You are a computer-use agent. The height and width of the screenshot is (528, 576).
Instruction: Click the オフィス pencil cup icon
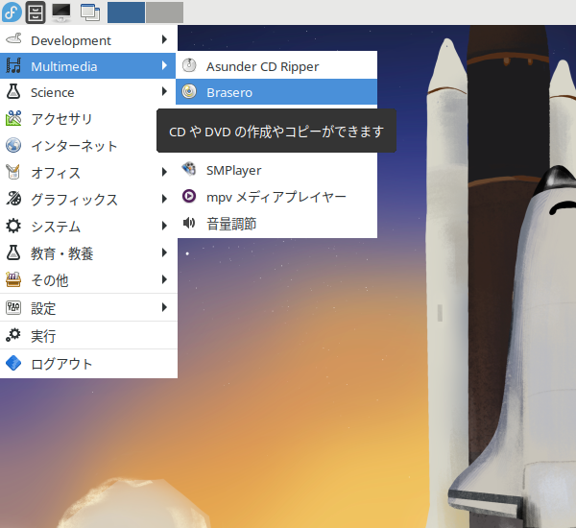pos(13,172)
